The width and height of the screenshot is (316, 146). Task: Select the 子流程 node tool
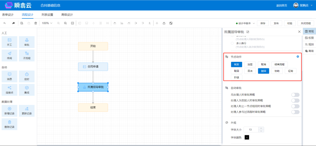[27, 55]
